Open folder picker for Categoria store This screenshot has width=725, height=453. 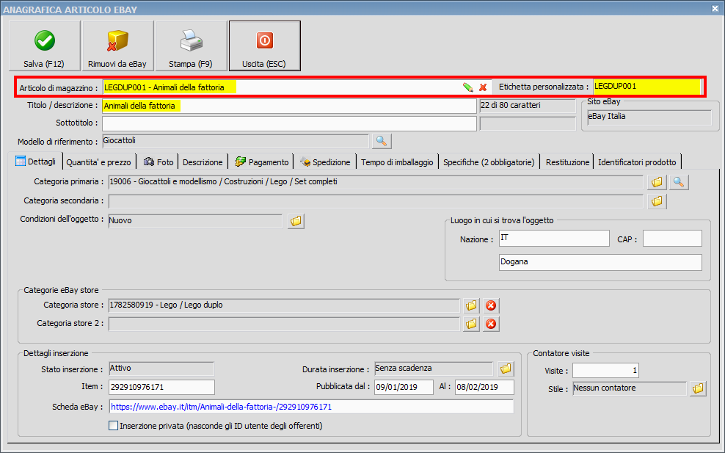click(471, 305)
